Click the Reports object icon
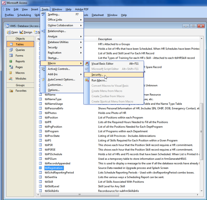Image resolution: width=207 pixels, height=200 pixels. [x=11, y=61]
